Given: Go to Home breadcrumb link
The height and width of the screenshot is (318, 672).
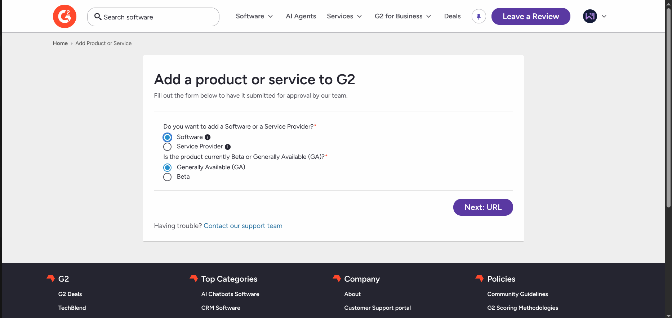Looking at the screenshot, I should [x=60, y=43].
